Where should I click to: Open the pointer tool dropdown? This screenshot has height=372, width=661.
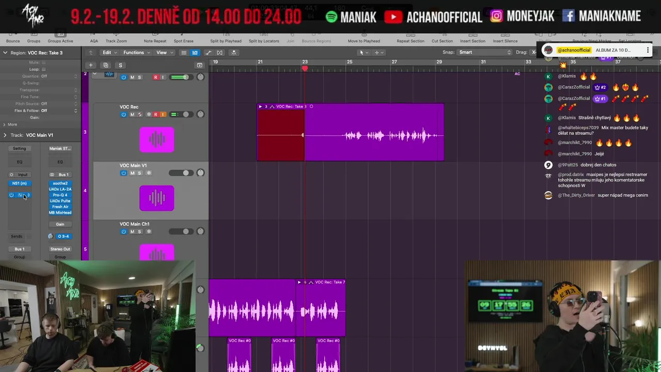(363, 52)
